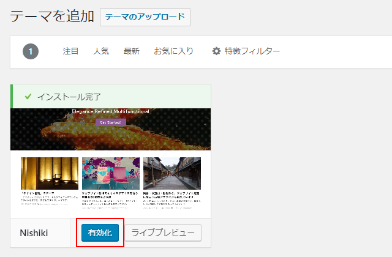The width and height of the screenshot is (392, 257).
Task: Click the green checkmark install icon
Action: click(28, 97)
